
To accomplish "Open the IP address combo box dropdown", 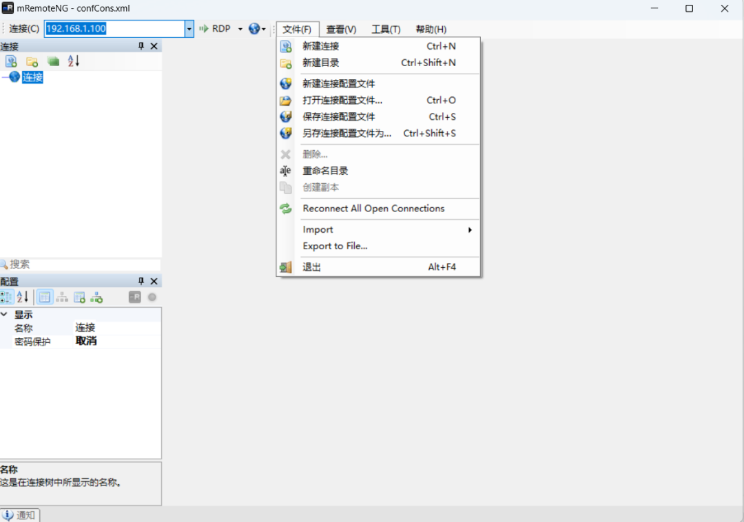I will click(x=189, y=29).
